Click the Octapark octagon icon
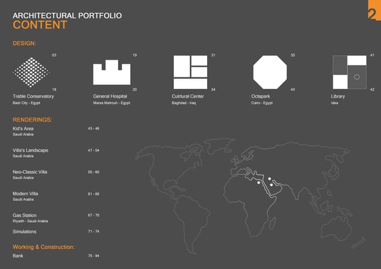This screenshot has width=381, height=269. coord(270,72)
